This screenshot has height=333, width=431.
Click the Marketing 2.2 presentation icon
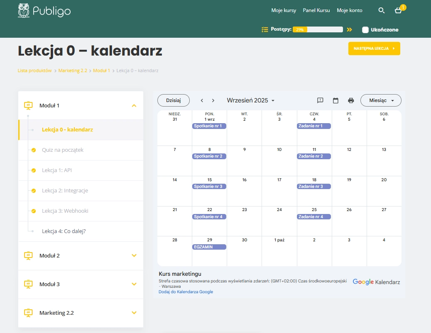tap(28, 313)
